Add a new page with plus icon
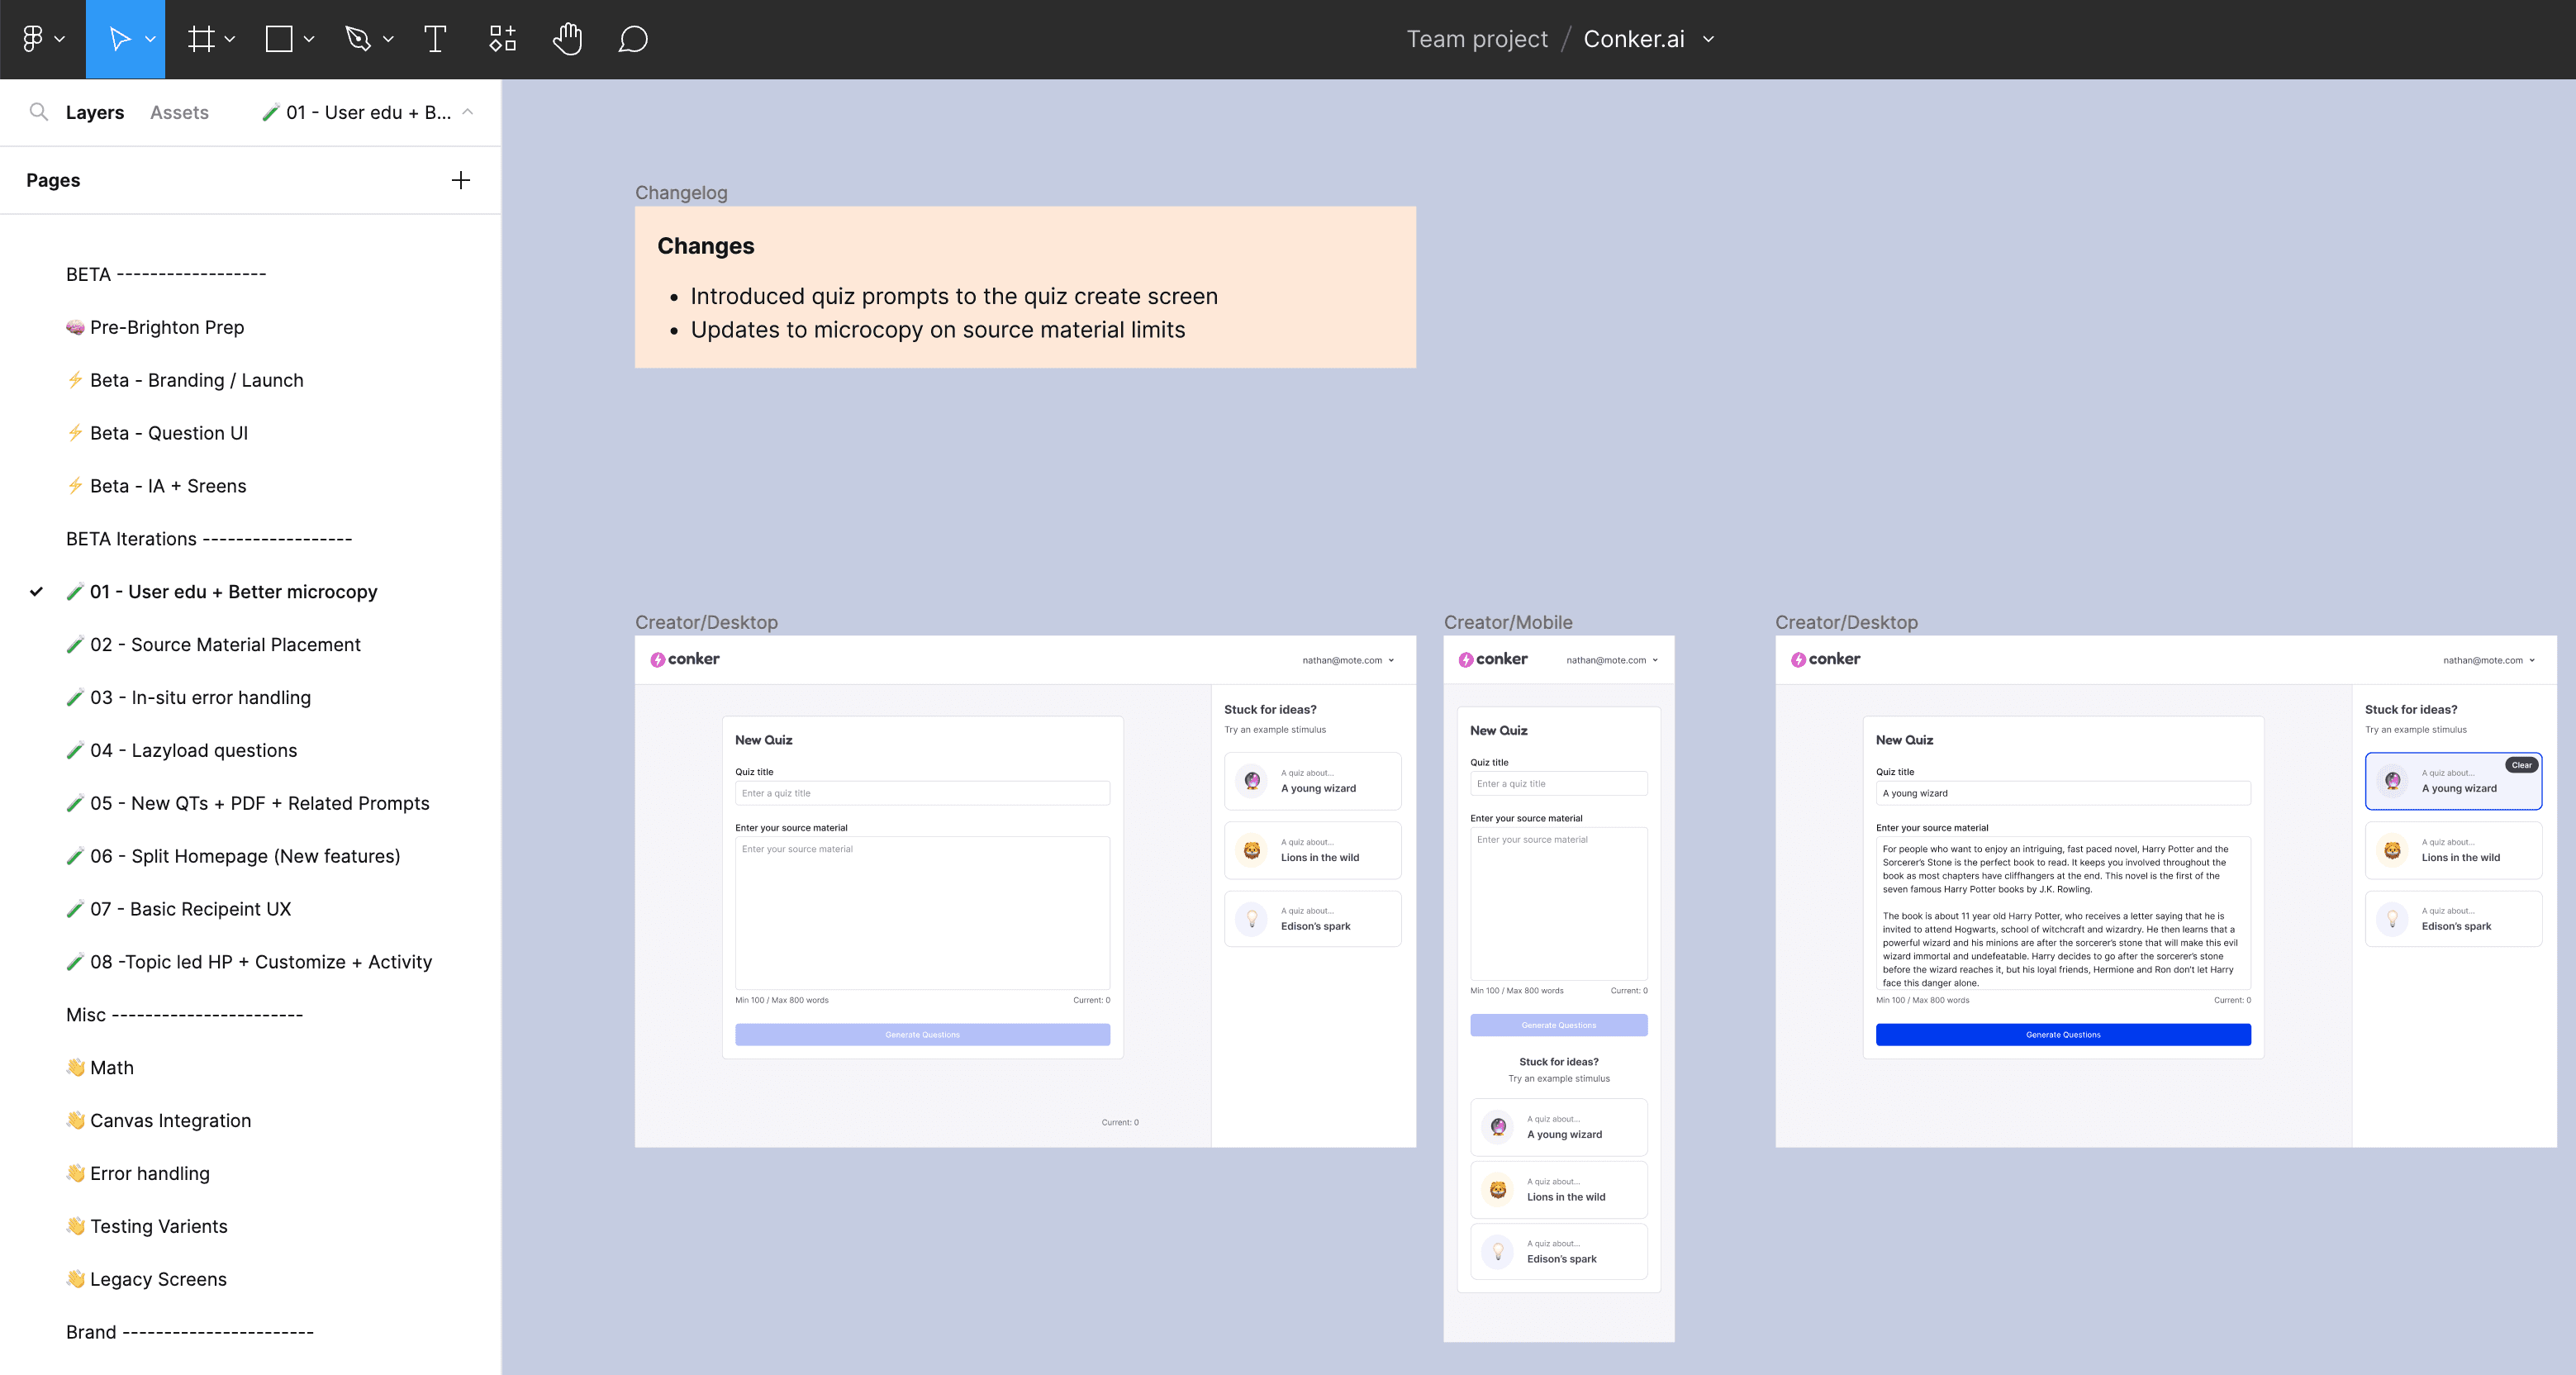Viewport: 2576px width, 1375px height. tap(460, 180)
